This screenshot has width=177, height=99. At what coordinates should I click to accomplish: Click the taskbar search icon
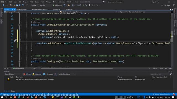6,97
